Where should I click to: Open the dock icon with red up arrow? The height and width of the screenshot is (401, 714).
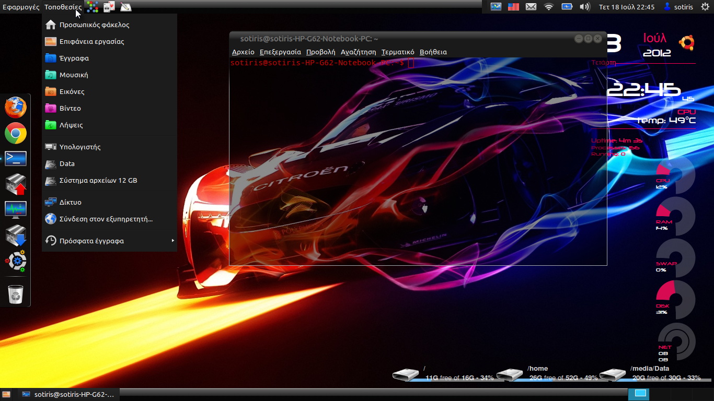coord(16,184)
